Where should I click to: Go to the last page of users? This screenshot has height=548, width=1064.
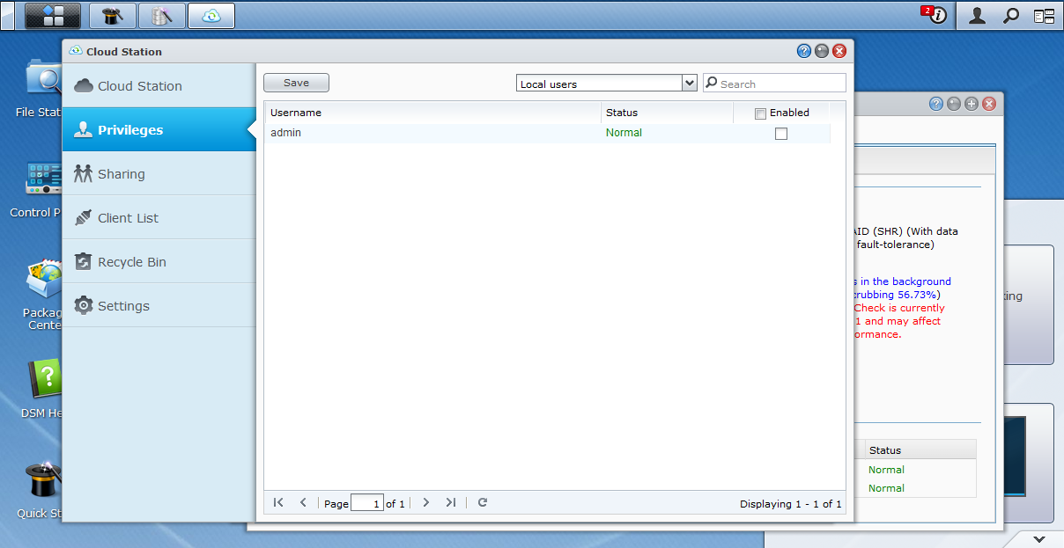pyautogui.click(x=451, y=502)
